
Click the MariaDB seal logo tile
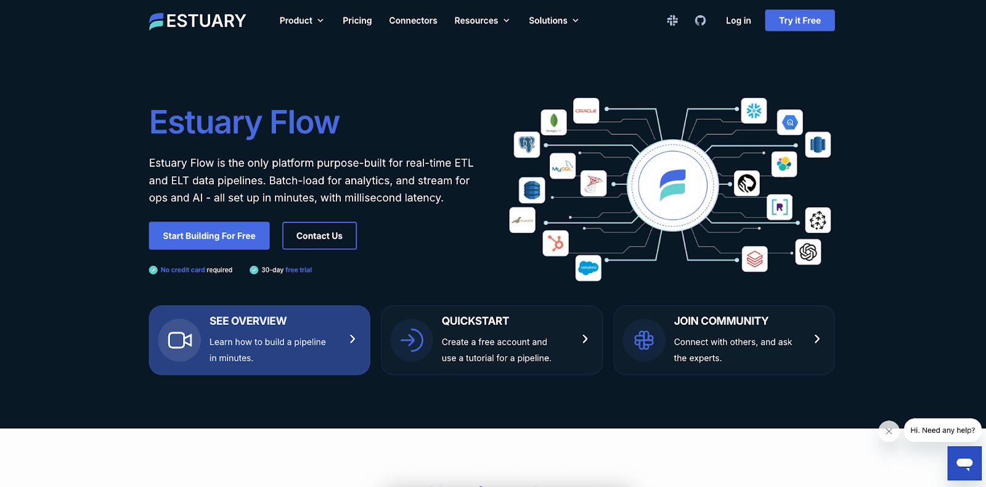click(523, 220)
